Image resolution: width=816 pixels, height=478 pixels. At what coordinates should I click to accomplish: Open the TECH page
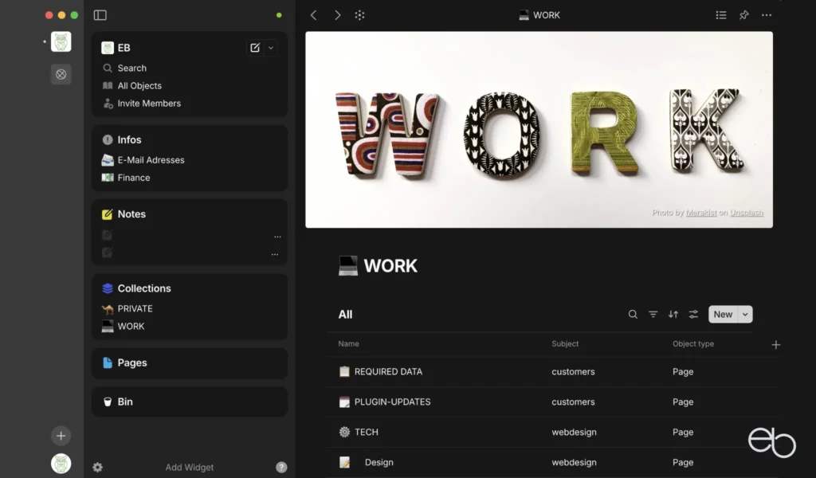(367, 433)
